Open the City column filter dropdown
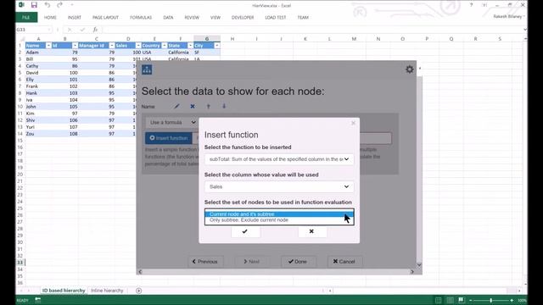 [x=217, y=46]
